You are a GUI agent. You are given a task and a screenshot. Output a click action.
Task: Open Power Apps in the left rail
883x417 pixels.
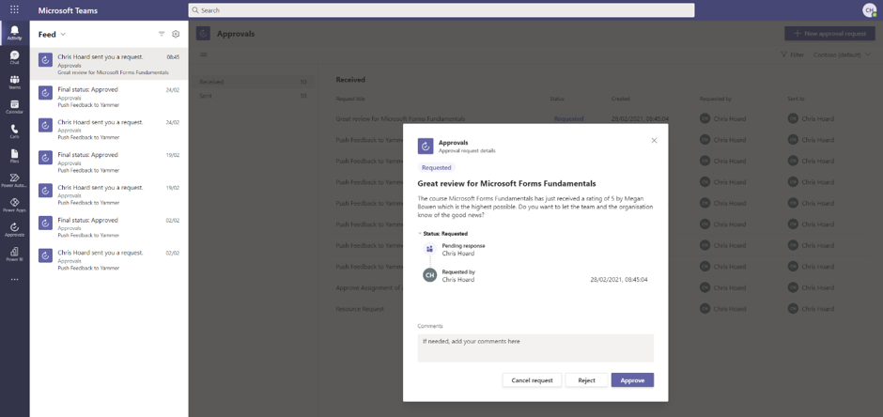pyautogui.click(x=15, y=205)
